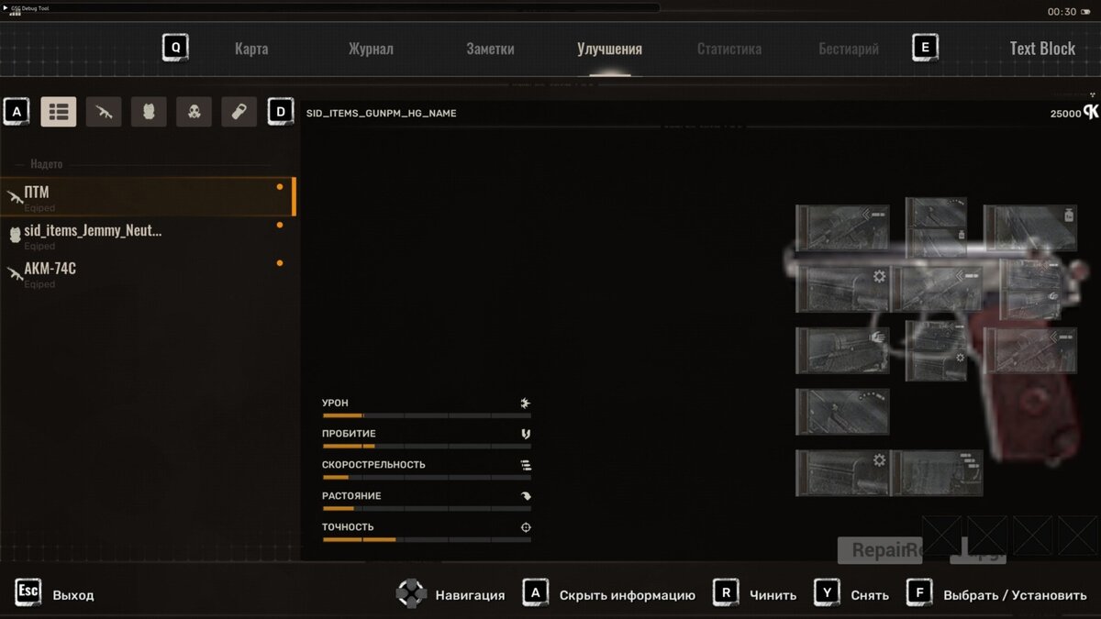
Task: Select the AKM-74C rifle entry
Action: 147,272
